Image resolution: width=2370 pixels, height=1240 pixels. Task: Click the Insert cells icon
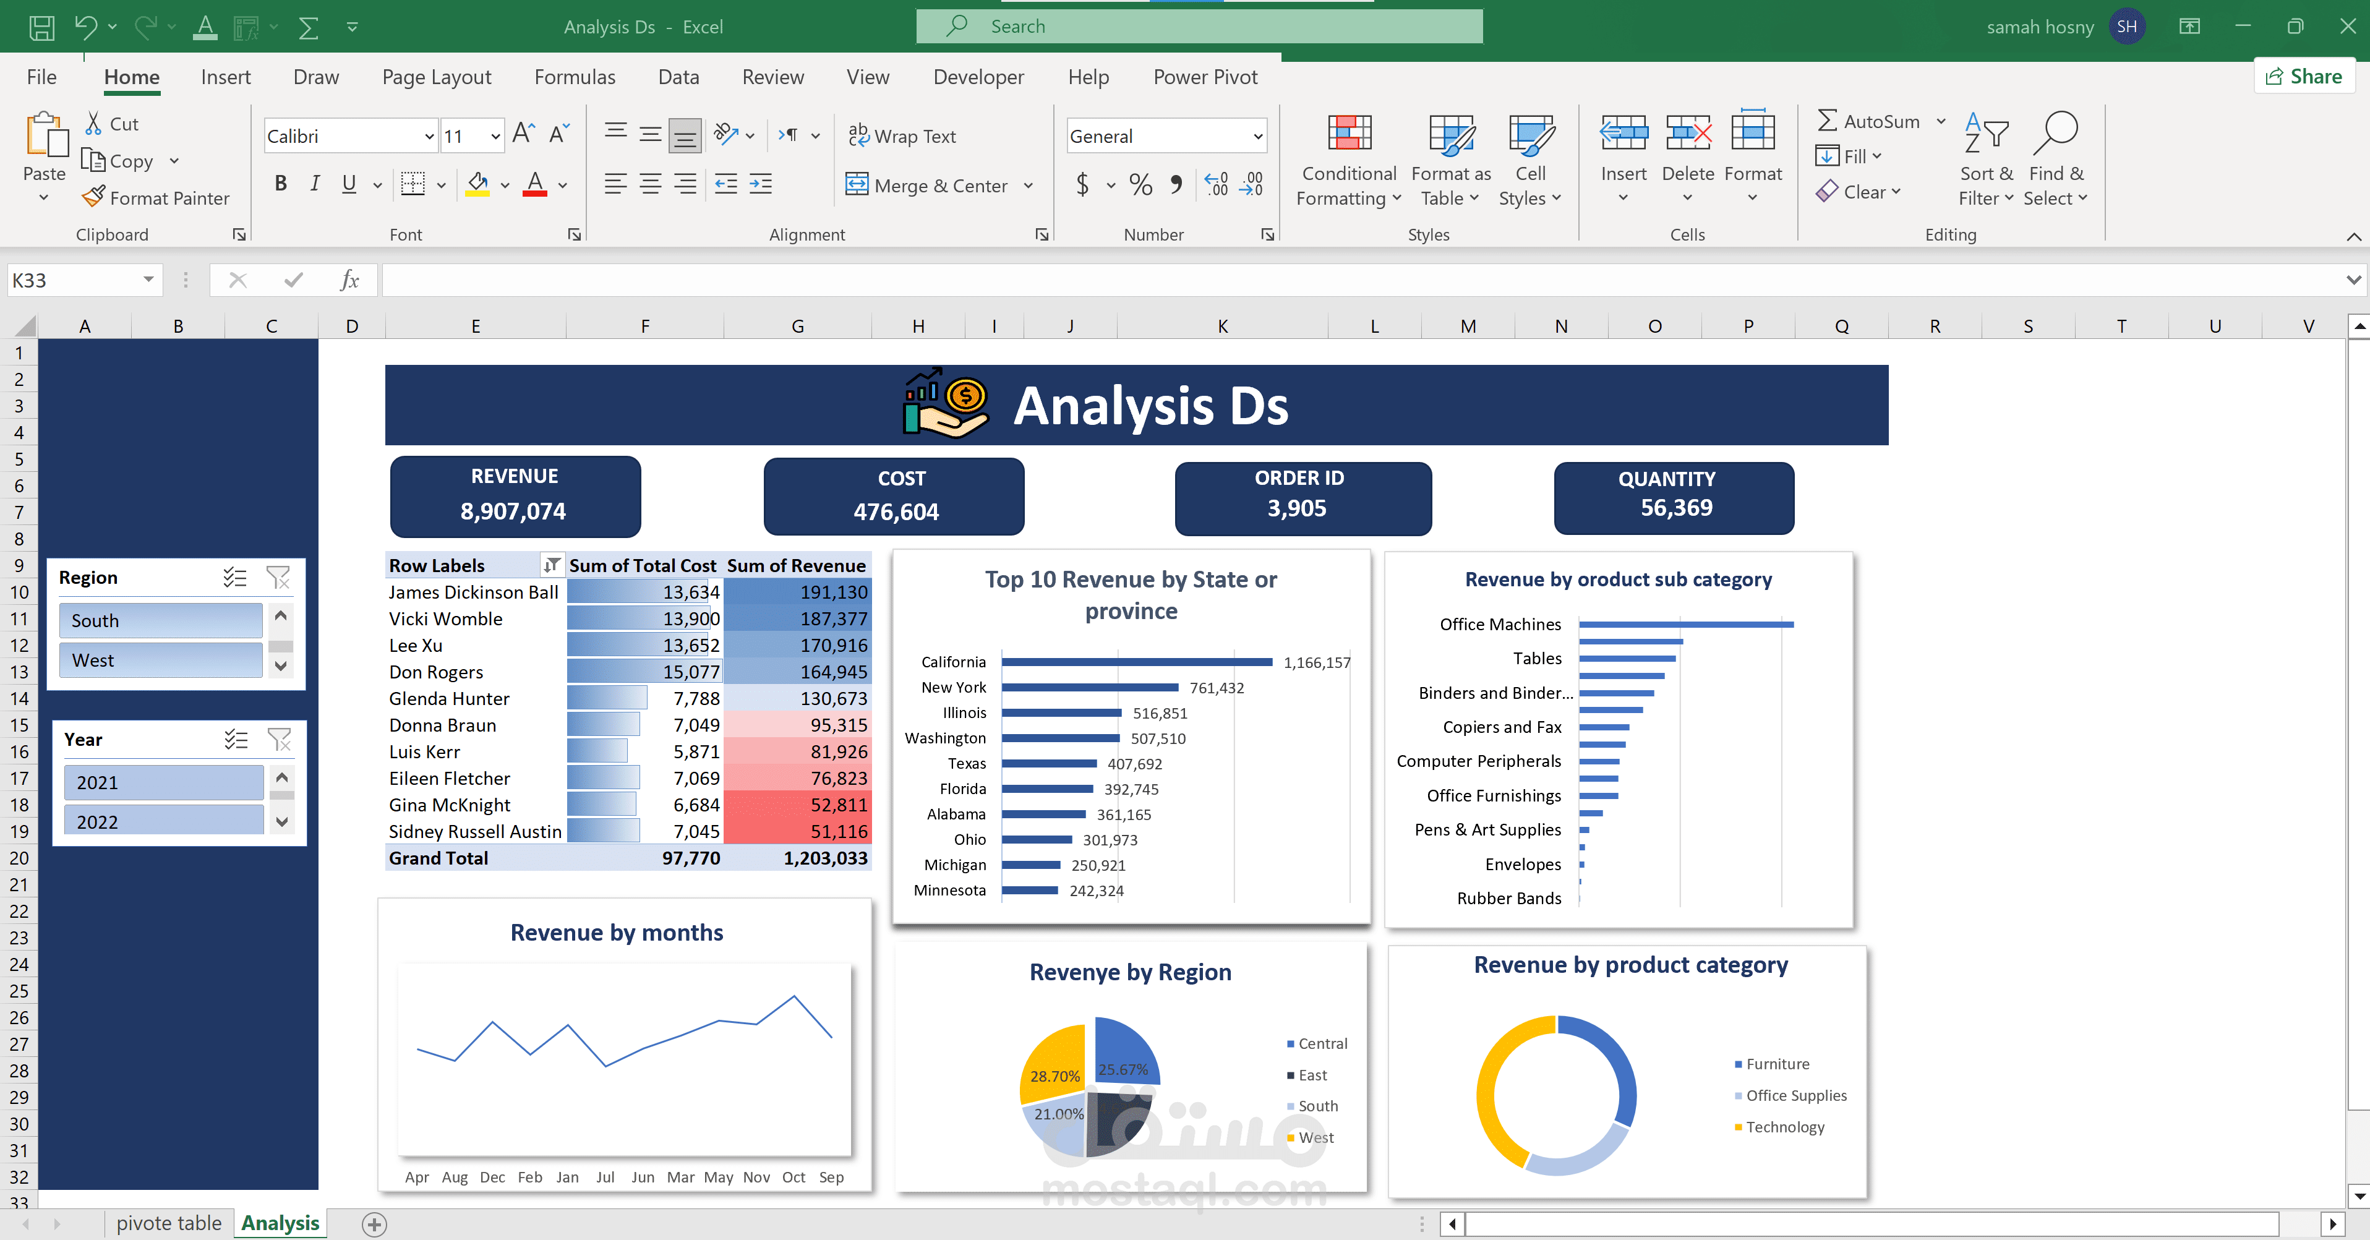click(x=1624, y=134)
